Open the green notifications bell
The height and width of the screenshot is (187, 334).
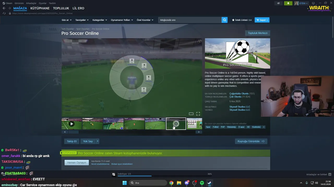point(288,3)
